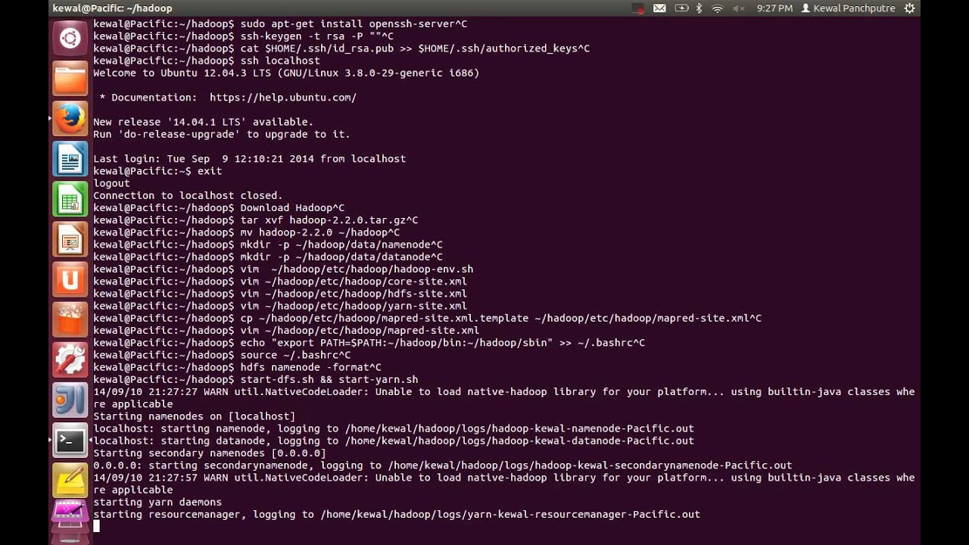Click the 'Welcome to Ubuntu 12.04.3 LTS' line
Viewport: 969px width, 545px height.
(x=286, y=73)
